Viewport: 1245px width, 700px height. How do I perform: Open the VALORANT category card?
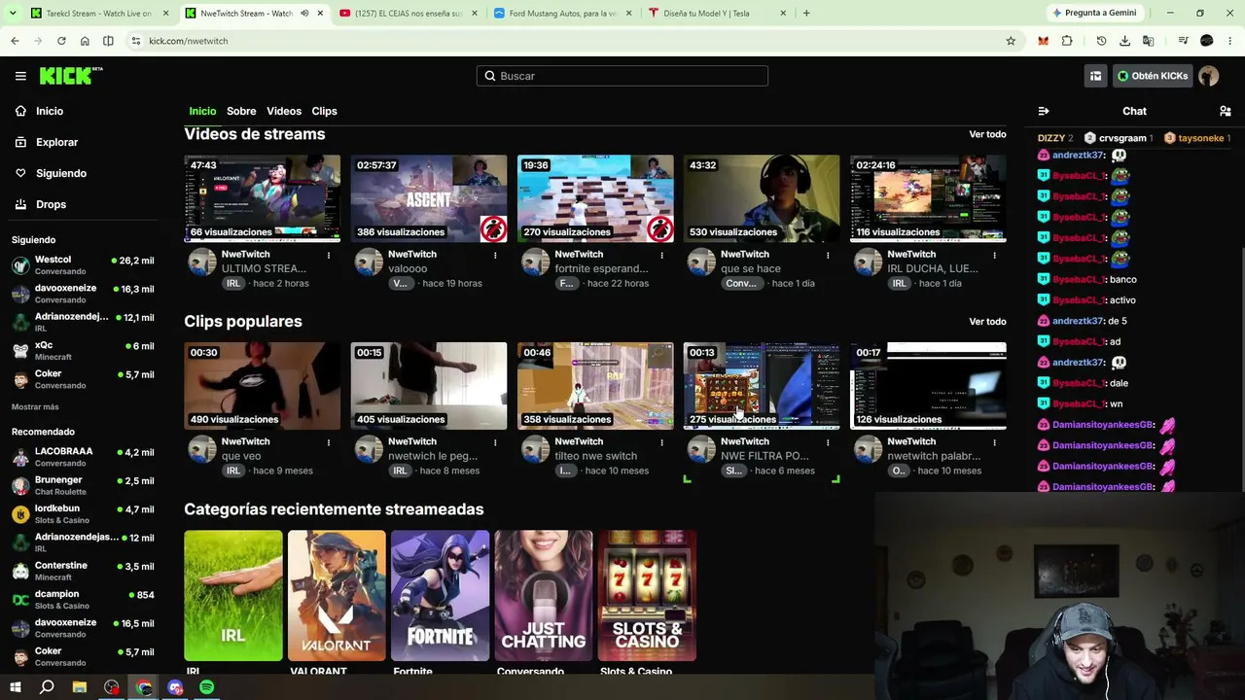pos(337,595)
